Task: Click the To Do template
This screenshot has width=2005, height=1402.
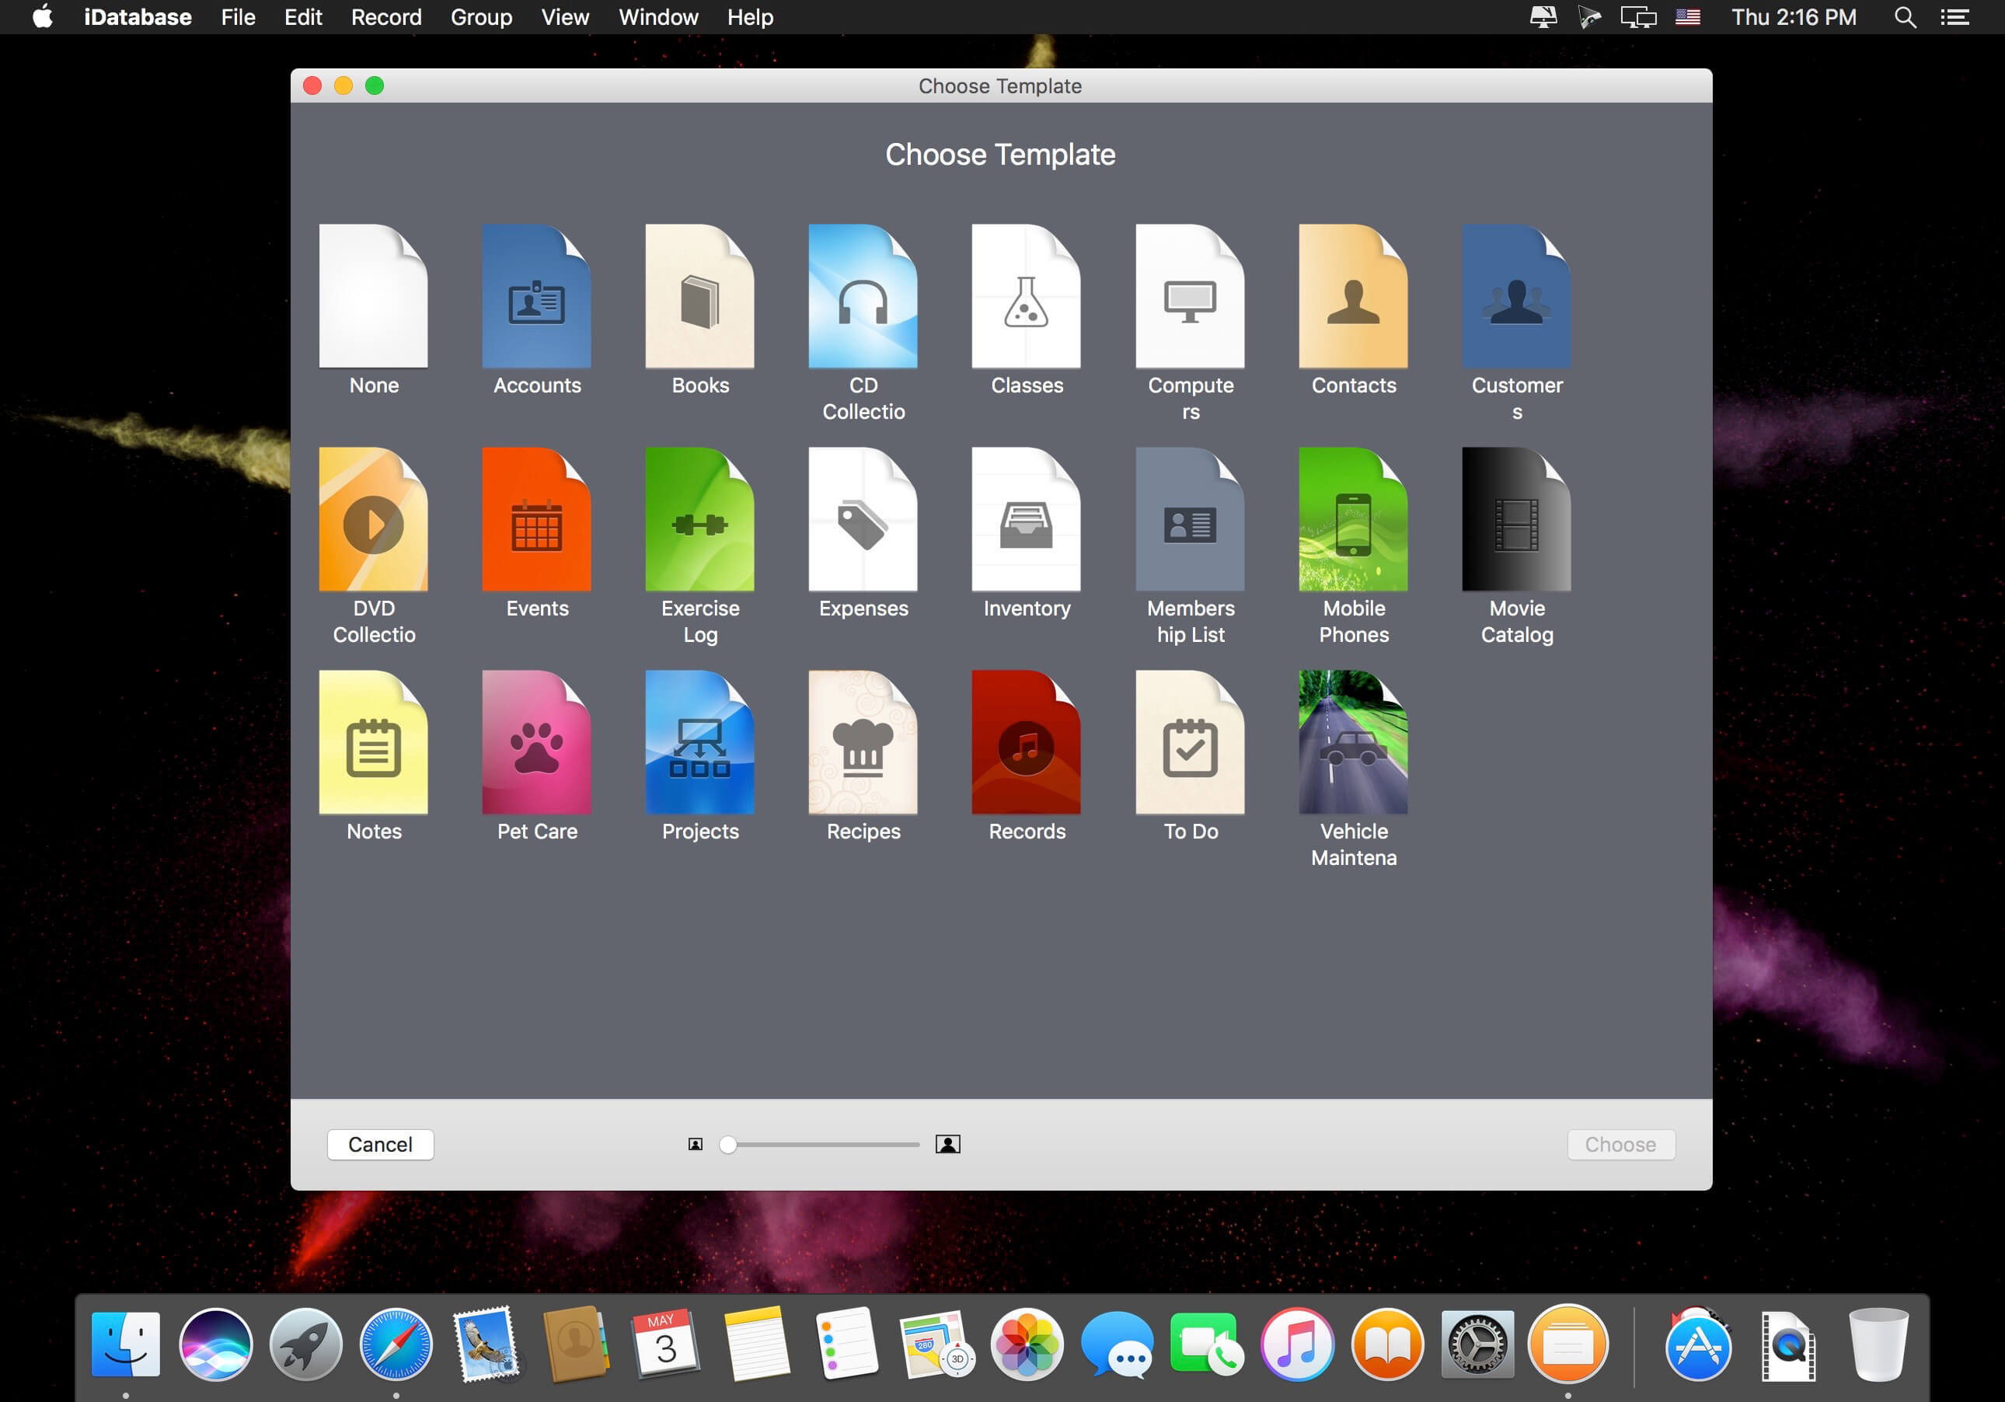Action: pos(1189,742)
